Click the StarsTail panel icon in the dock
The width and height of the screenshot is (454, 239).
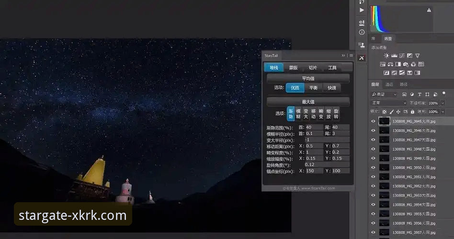pos(362,58)
